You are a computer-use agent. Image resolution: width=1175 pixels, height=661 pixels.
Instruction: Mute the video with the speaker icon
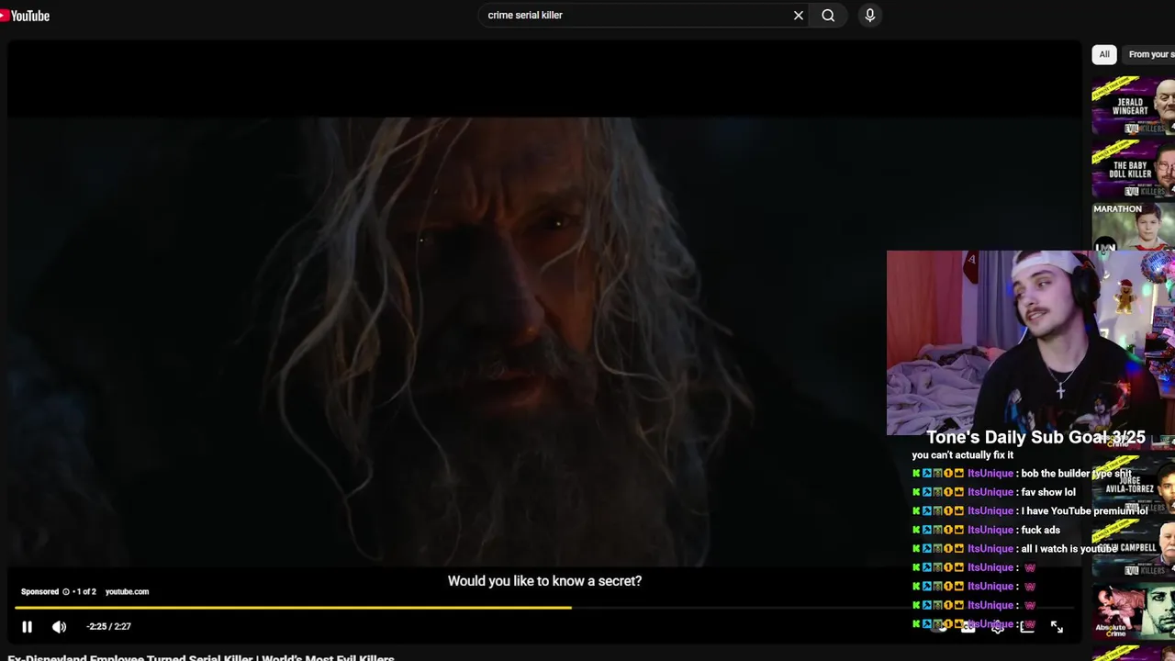(60, 627)
